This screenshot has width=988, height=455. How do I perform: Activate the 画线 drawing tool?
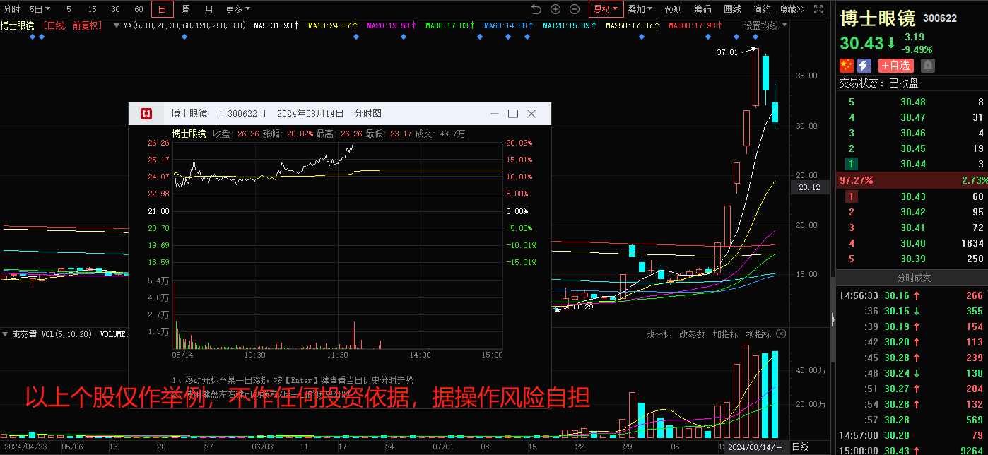(x=732, y=9)
